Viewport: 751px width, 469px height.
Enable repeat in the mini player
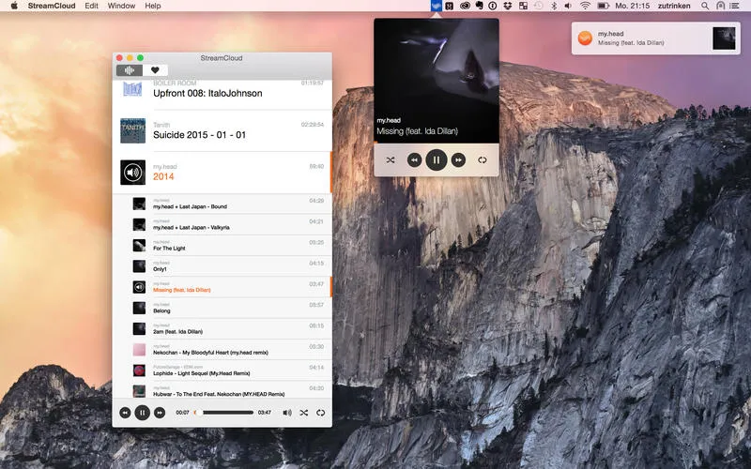click(x=483, y=160)
